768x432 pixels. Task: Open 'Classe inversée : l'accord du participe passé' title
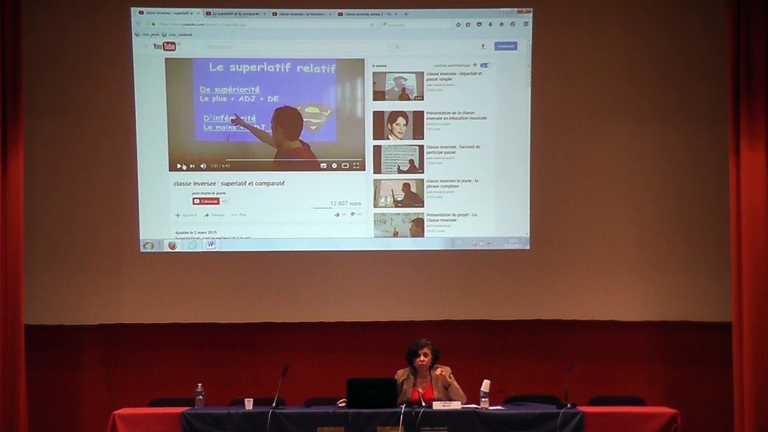pos(453,149)
